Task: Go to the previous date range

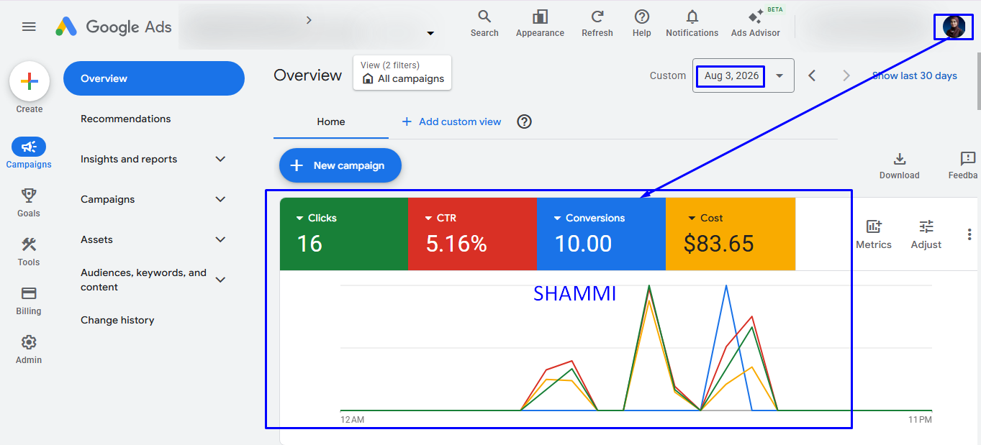Action: click(x=812, y=75)
